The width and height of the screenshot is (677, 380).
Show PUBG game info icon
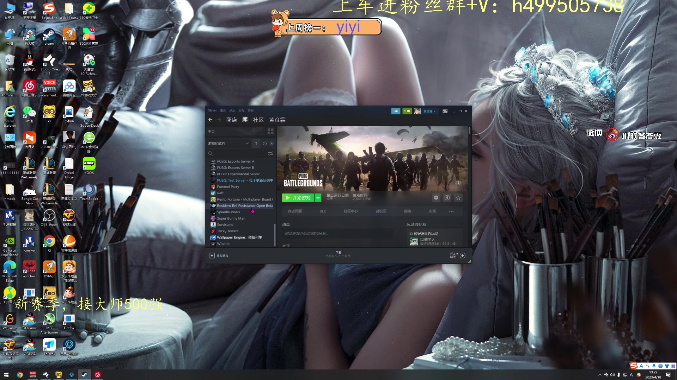click(x=447, y=198)
